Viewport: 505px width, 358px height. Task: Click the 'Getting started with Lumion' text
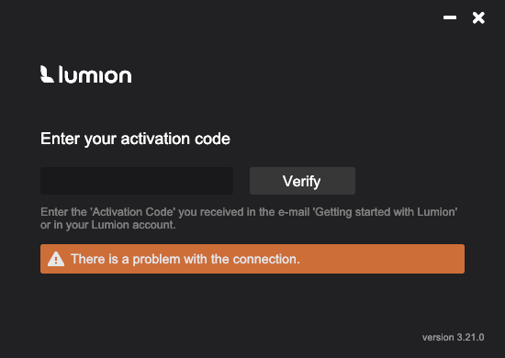coord(386,212)
